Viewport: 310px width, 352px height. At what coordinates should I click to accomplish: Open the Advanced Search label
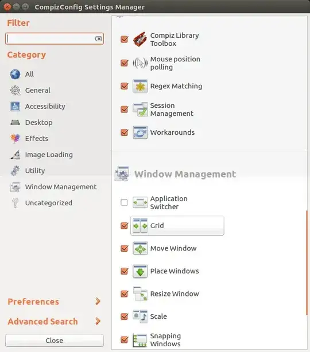[x=42, y=322]
